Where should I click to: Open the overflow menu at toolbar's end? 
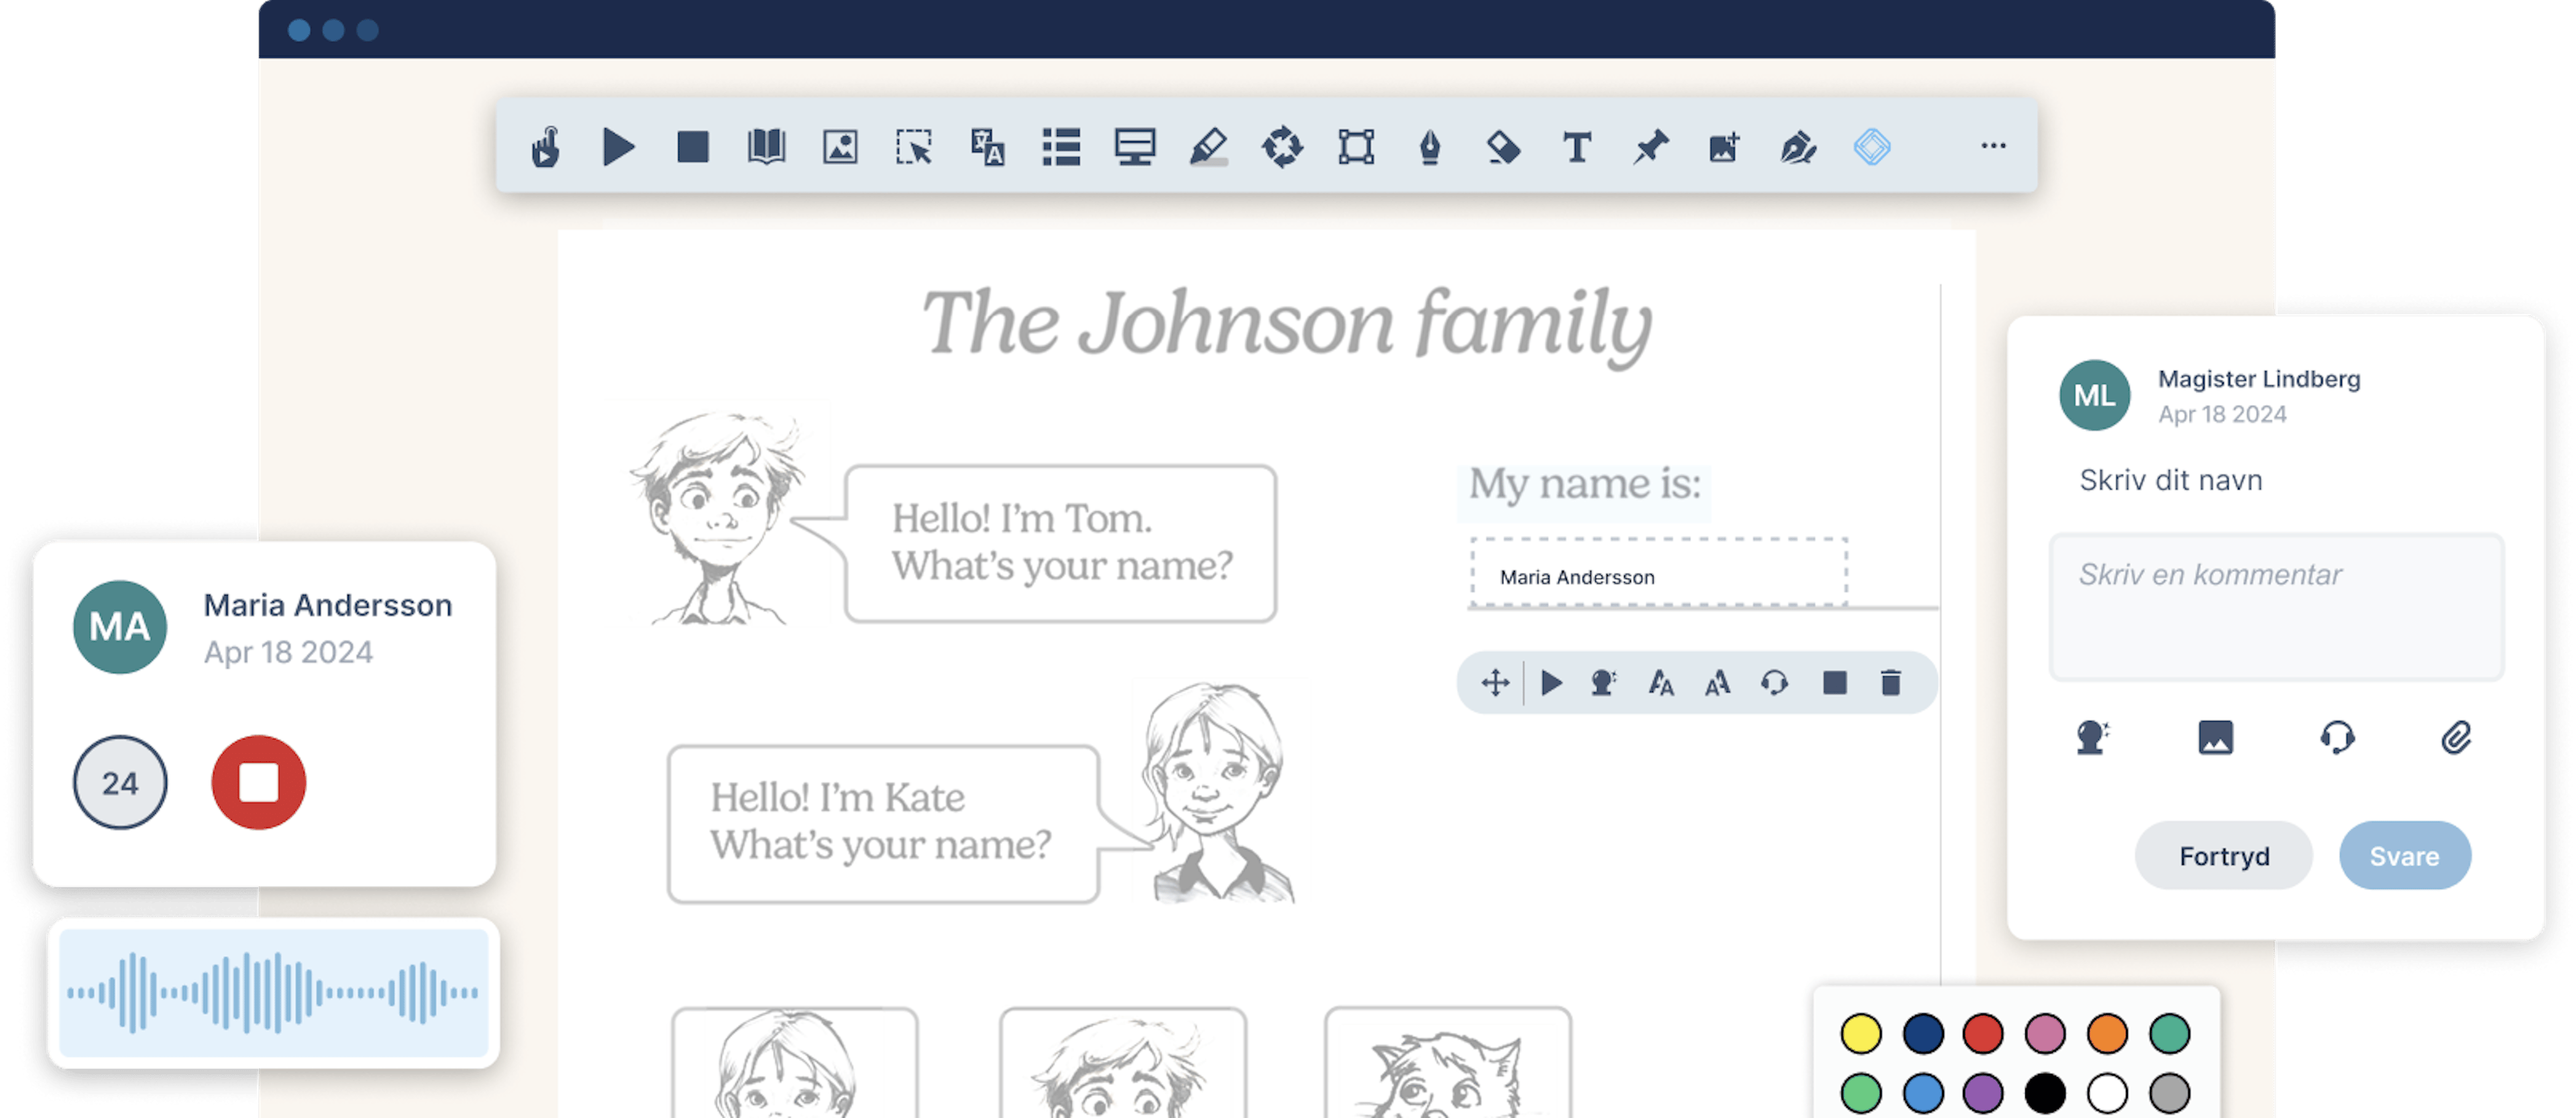(1993, 146)
